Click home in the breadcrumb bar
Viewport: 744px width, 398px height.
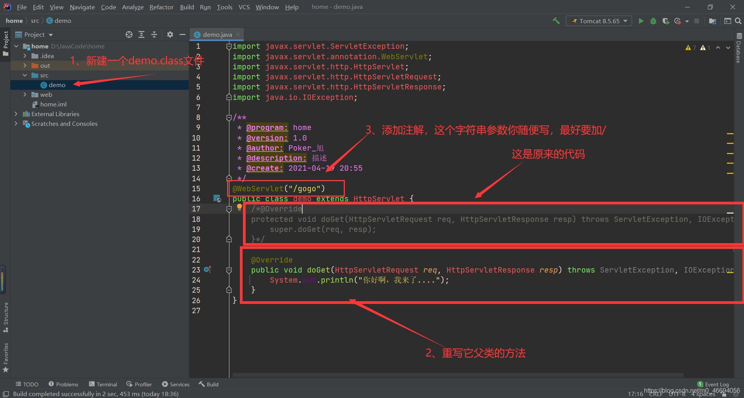(x=14, y=21)
